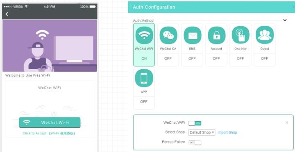The image size is (295, 152).
Task: Toggle the OFF status under WeChat OA
Action: point(168,59)
